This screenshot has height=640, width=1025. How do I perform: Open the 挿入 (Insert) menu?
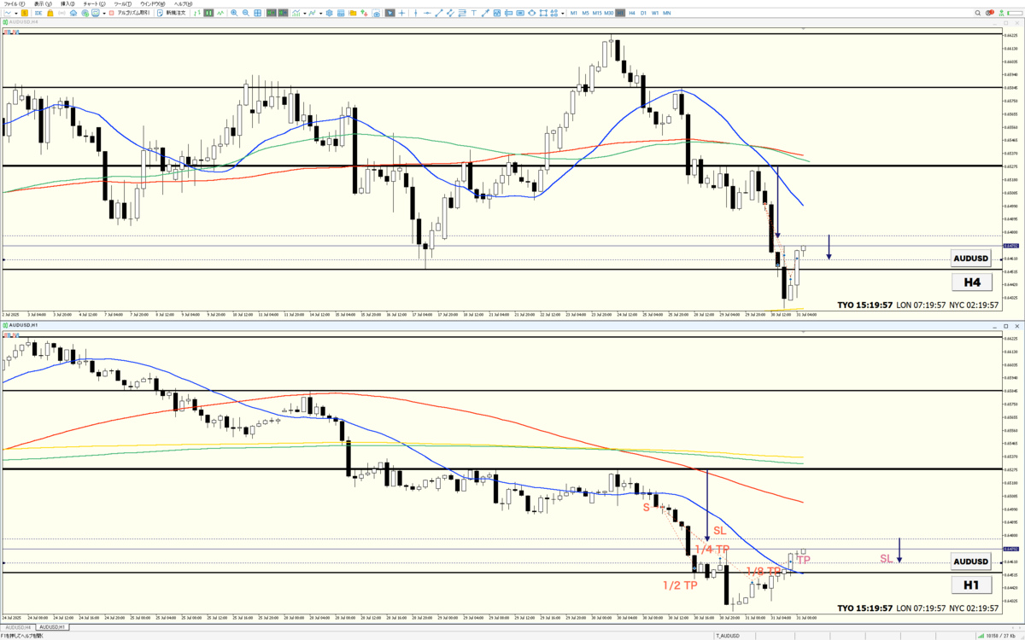click(67, 4)
